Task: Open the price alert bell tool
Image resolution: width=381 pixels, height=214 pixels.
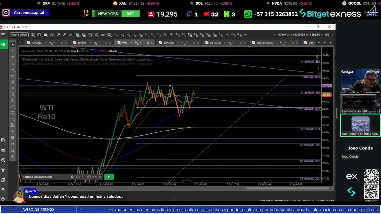Action: (x=13, y=150)
